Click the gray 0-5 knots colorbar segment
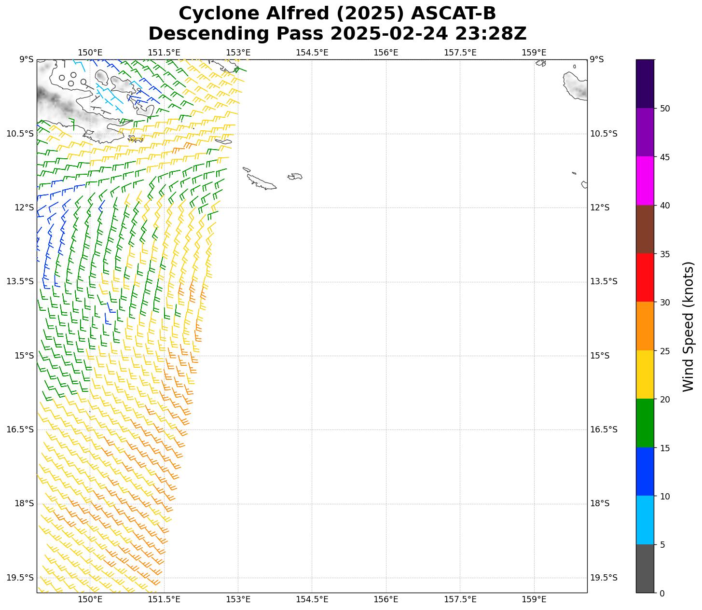702x610 pixels. tap(645, 568)
